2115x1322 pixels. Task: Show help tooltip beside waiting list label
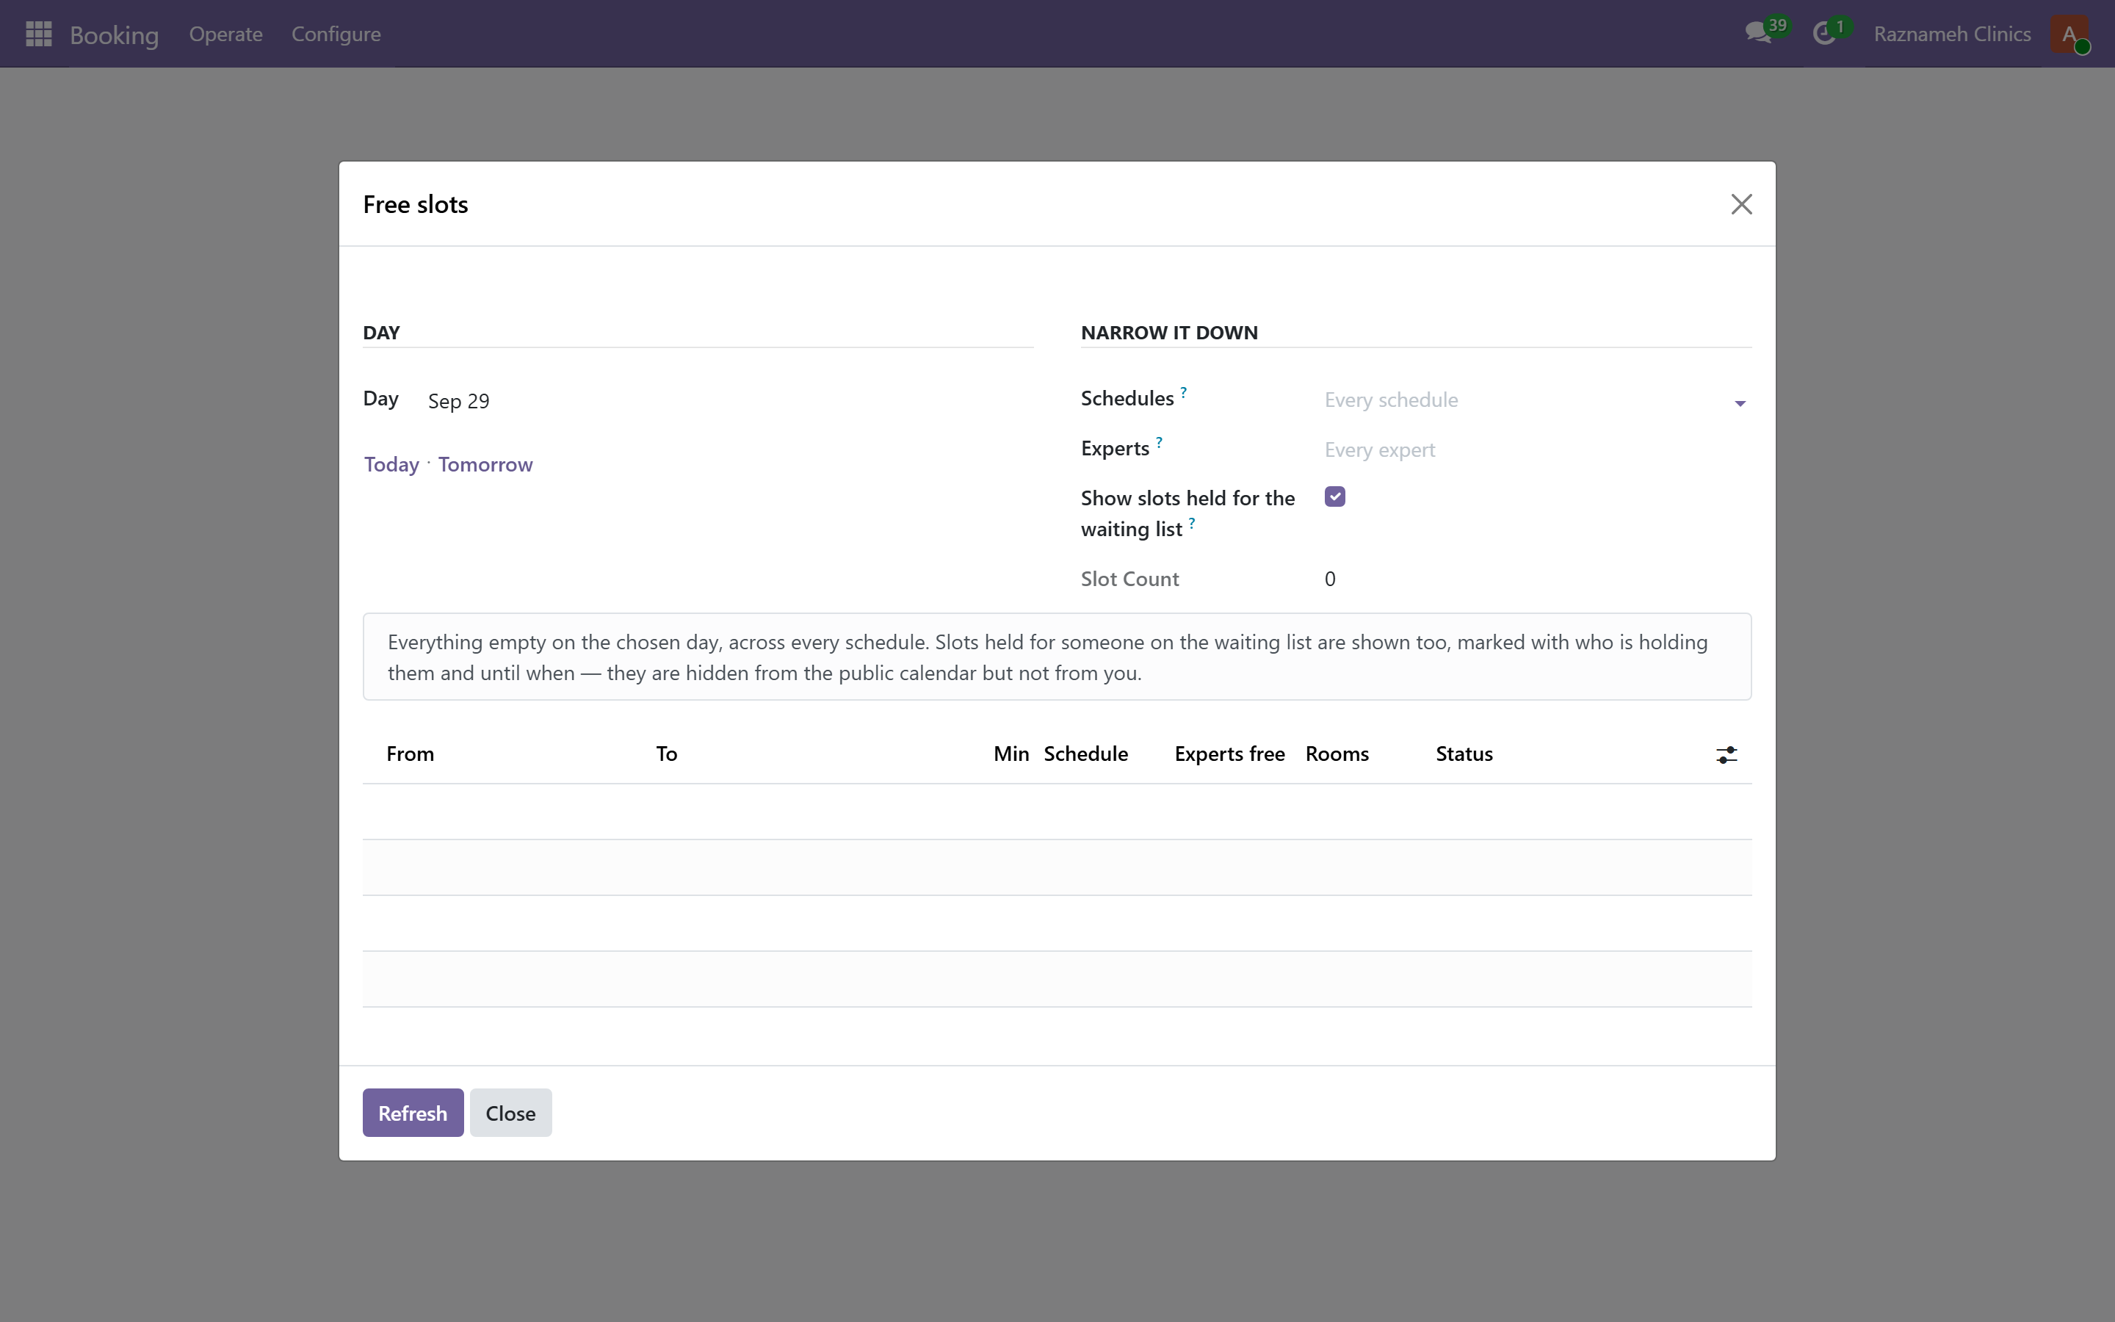point(1191,524)
